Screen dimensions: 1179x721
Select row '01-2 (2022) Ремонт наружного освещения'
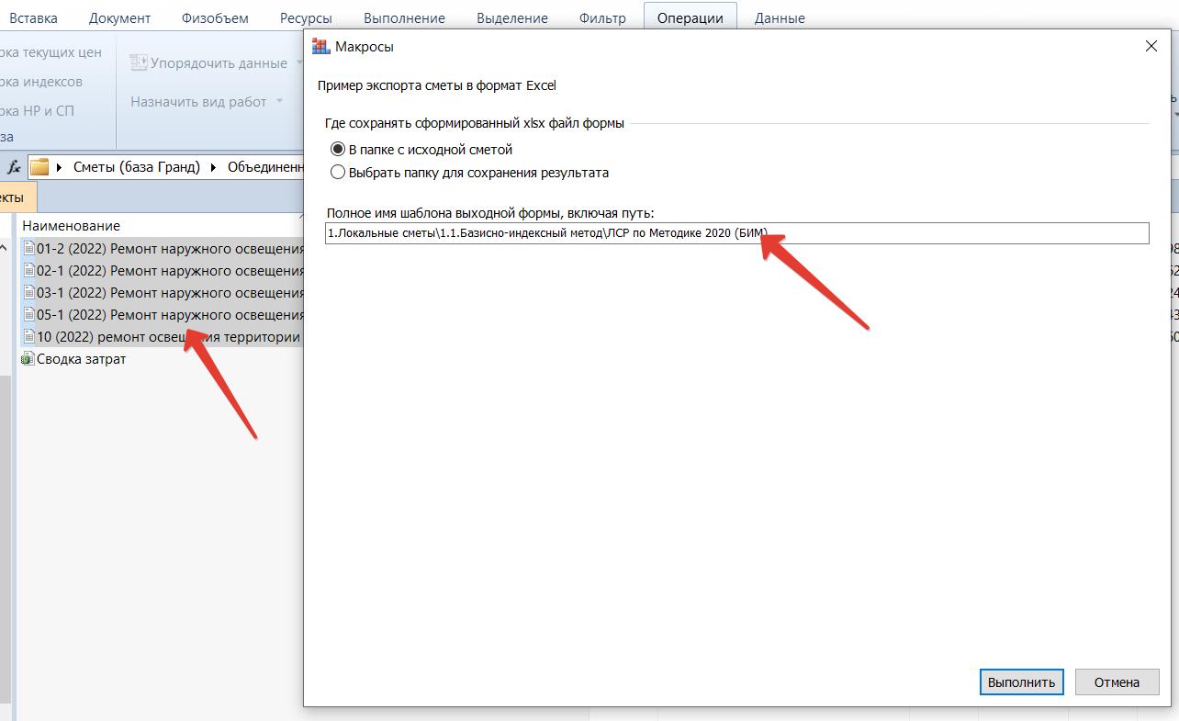pyautogui.click(x=162, y=249)
